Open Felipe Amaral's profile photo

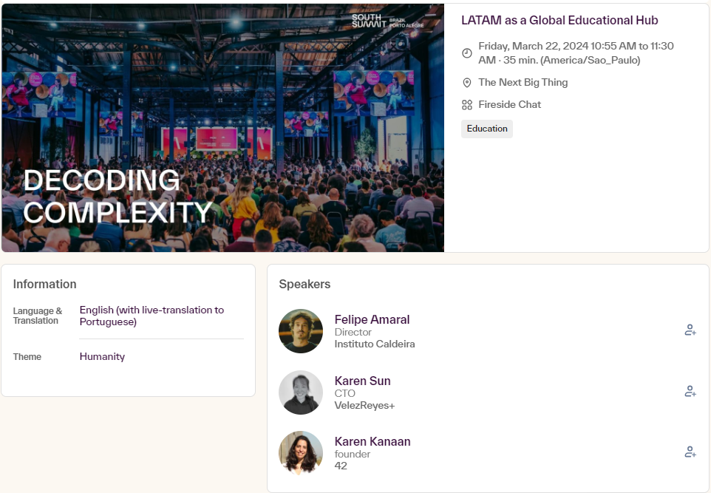301,331
